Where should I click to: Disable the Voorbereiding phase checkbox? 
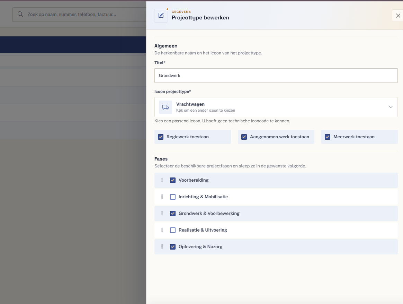point(173,180)
